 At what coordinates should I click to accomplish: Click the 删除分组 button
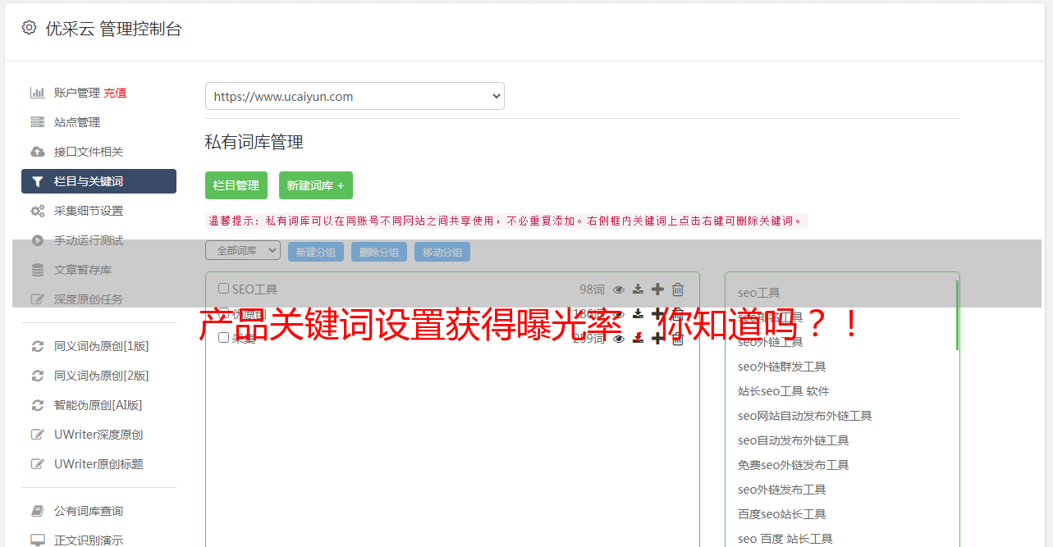tap(379, 252)
